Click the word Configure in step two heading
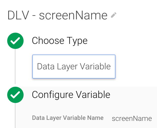 click(53, 95)
